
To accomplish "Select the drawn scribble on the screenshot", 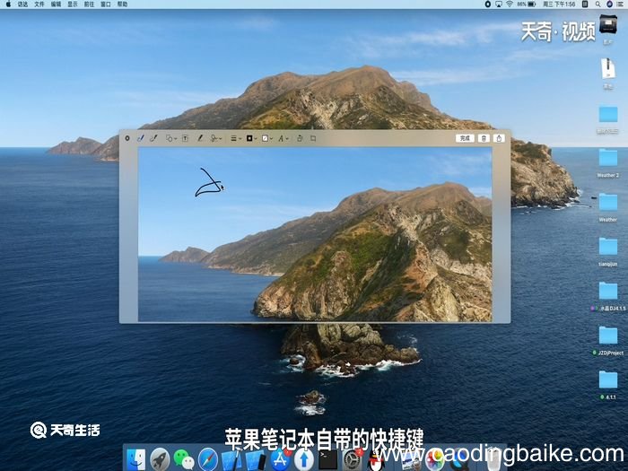I will pos(209,183).
